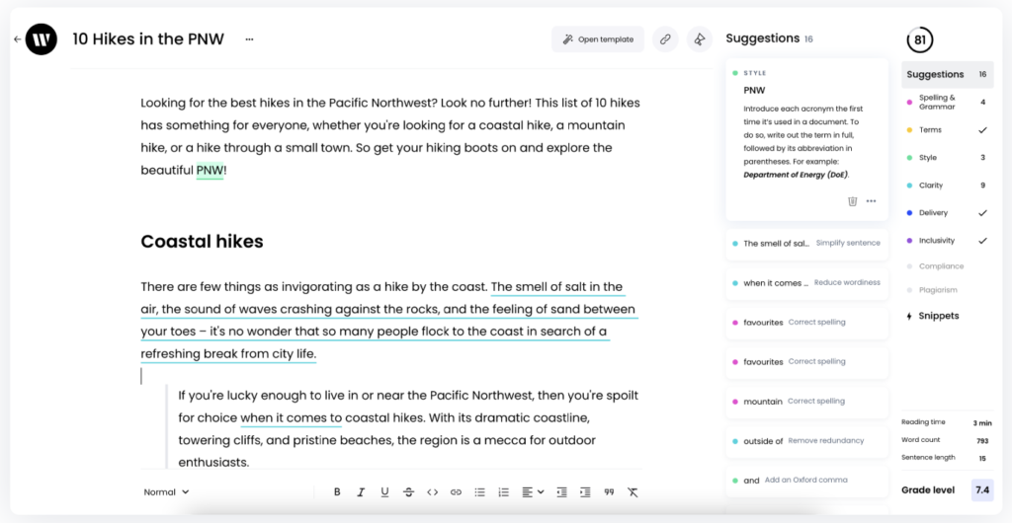Click the Sentence length 15 stat
Image resolution: width=1012 pixels, height=523 pixels.
click(947, 458)
